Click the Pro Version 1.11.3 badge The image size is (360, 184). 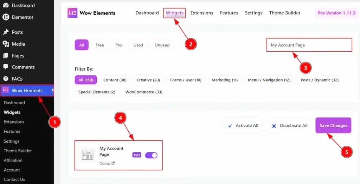[336, 13]
